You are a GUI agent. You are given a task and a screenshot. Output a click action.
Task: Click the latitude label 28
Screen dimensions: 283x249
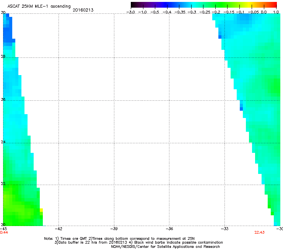(x=3, y=56)
